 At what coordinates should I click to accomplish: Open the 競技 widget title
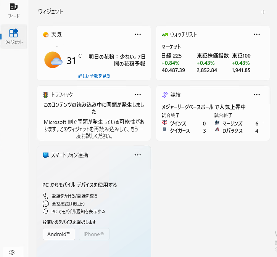pos(176,95)
